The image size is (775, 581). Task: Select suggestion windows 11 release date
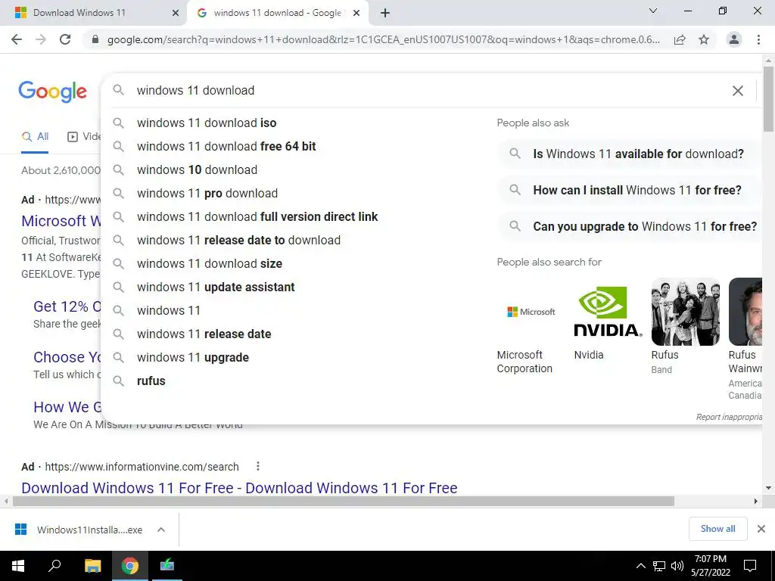pos(204,334)
